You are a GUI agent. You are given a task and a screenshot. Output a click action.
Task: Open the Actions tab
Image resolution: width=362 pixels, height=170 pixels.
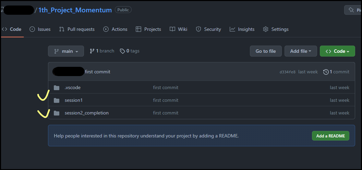click(115, 29)
